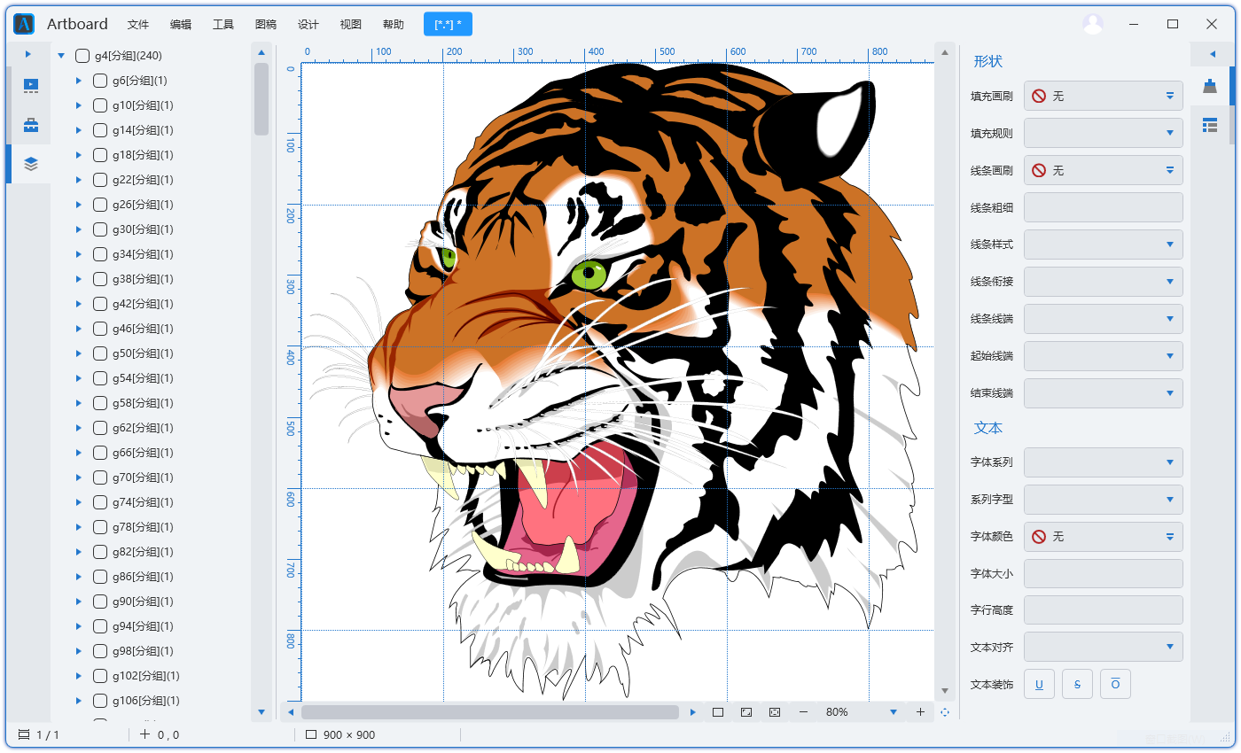Click the zoom out minus icon

pos(803,712)
